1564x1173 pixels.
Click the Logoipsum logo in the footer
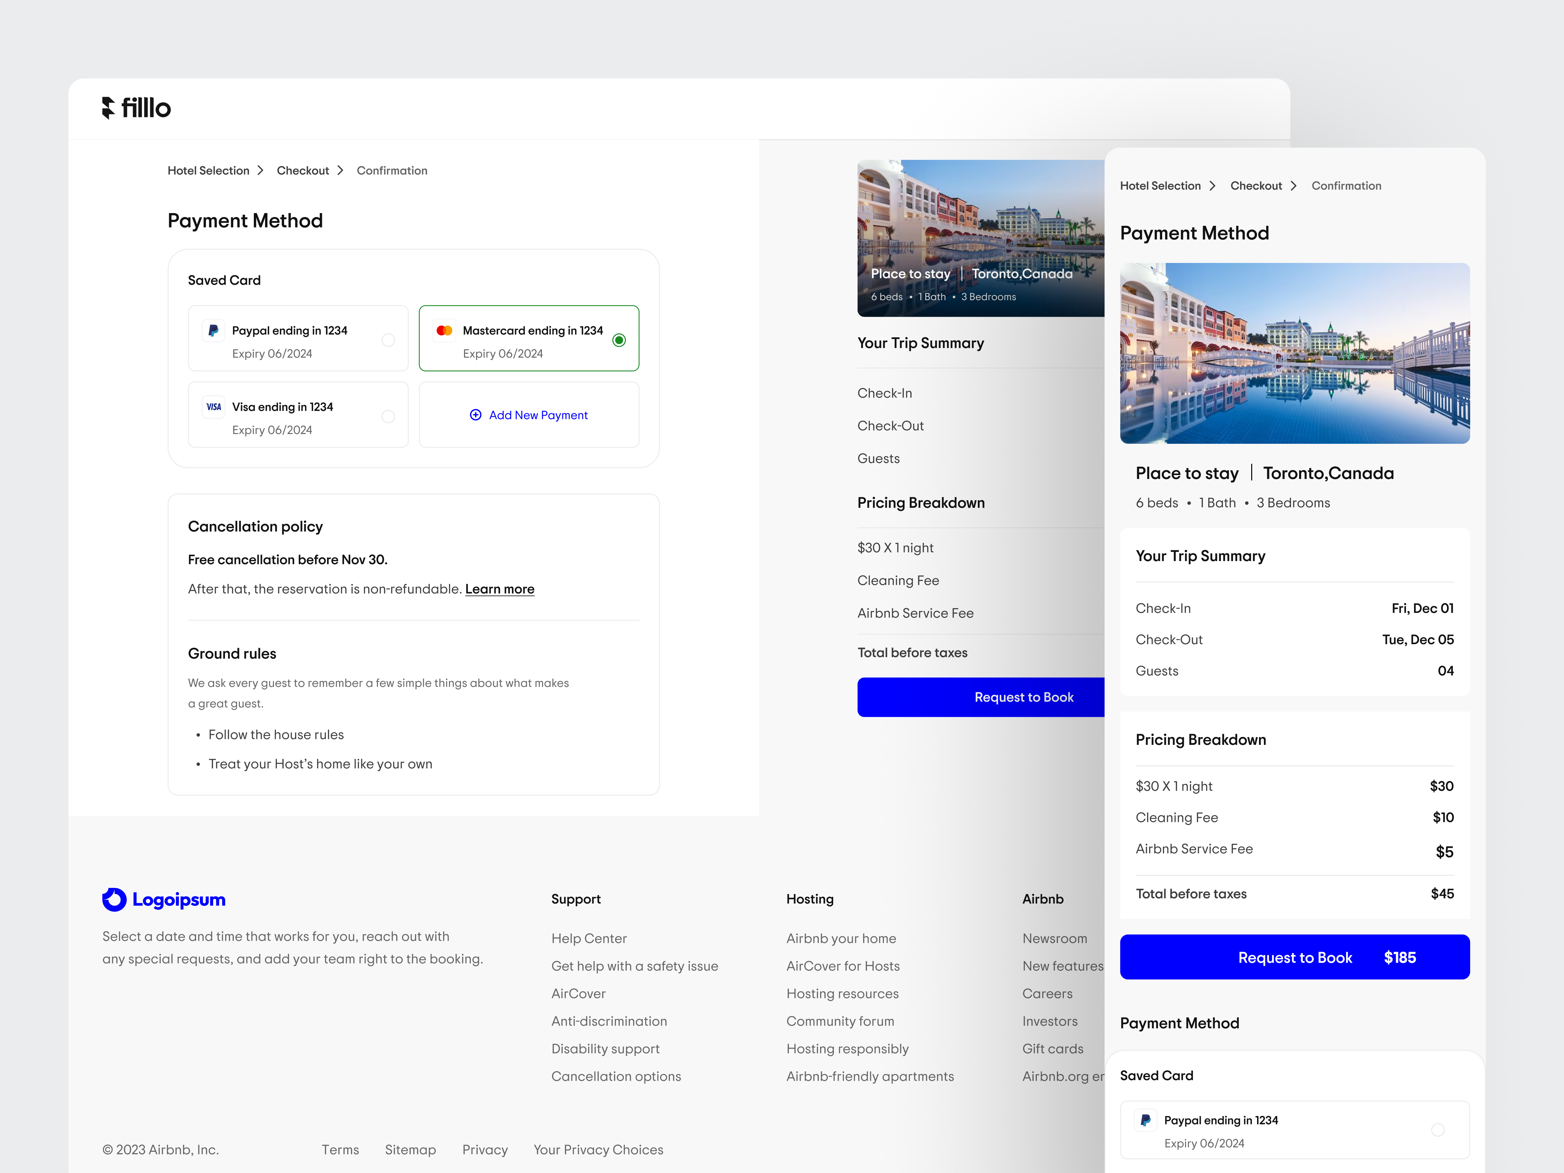coord(163,899)
